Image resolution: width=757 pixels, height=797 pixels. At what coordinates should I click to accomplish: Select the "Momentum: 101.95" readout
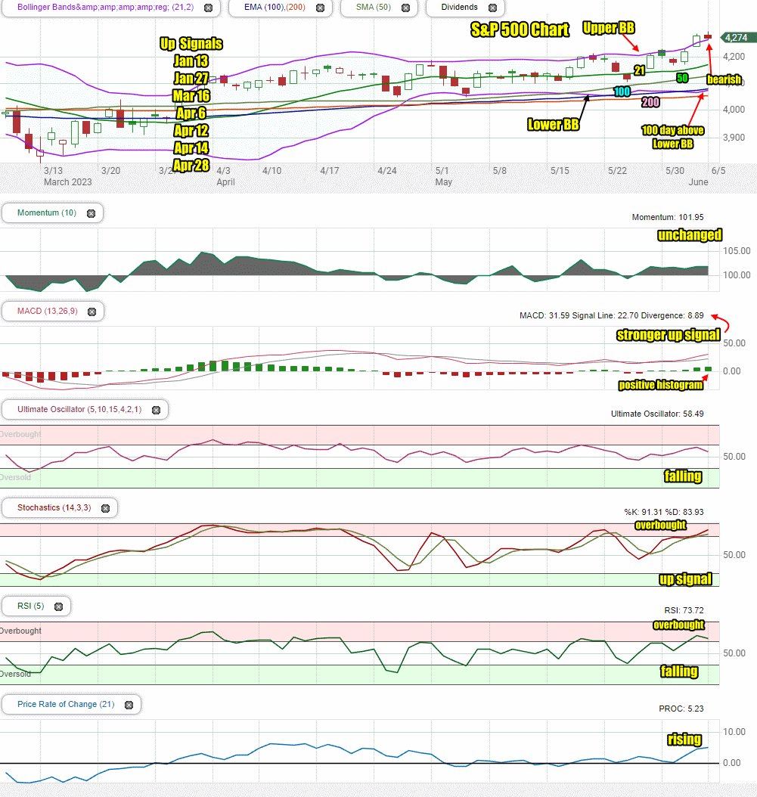coord(668,217)
